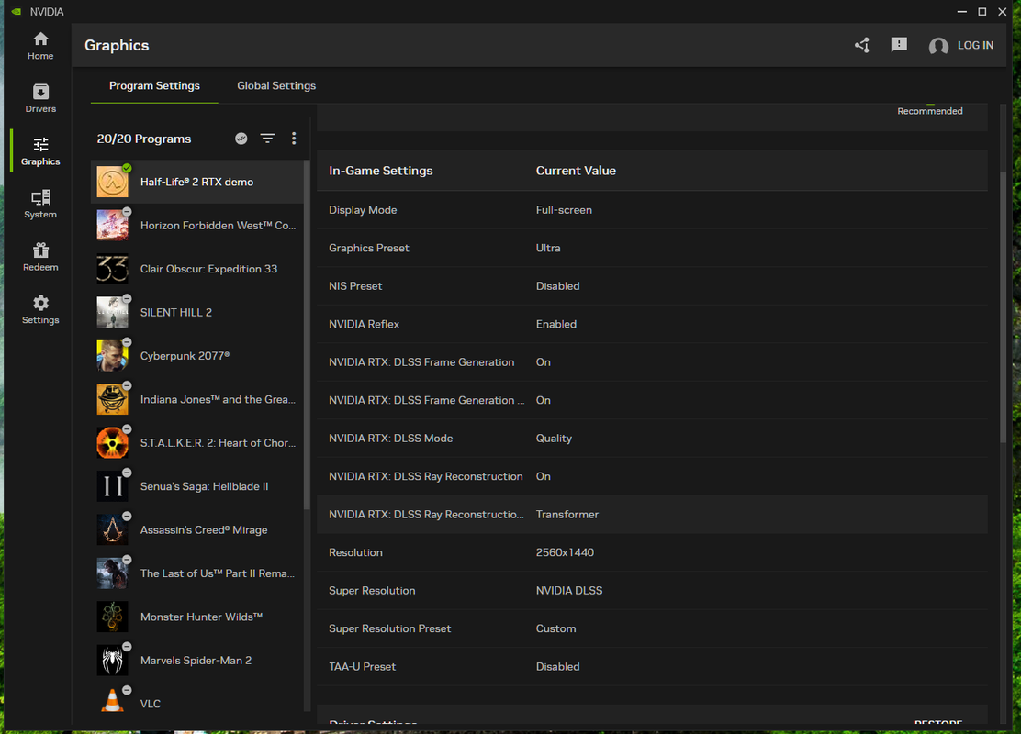
Task: Open the feedback icon in header
Action: [x=899, y=45]
